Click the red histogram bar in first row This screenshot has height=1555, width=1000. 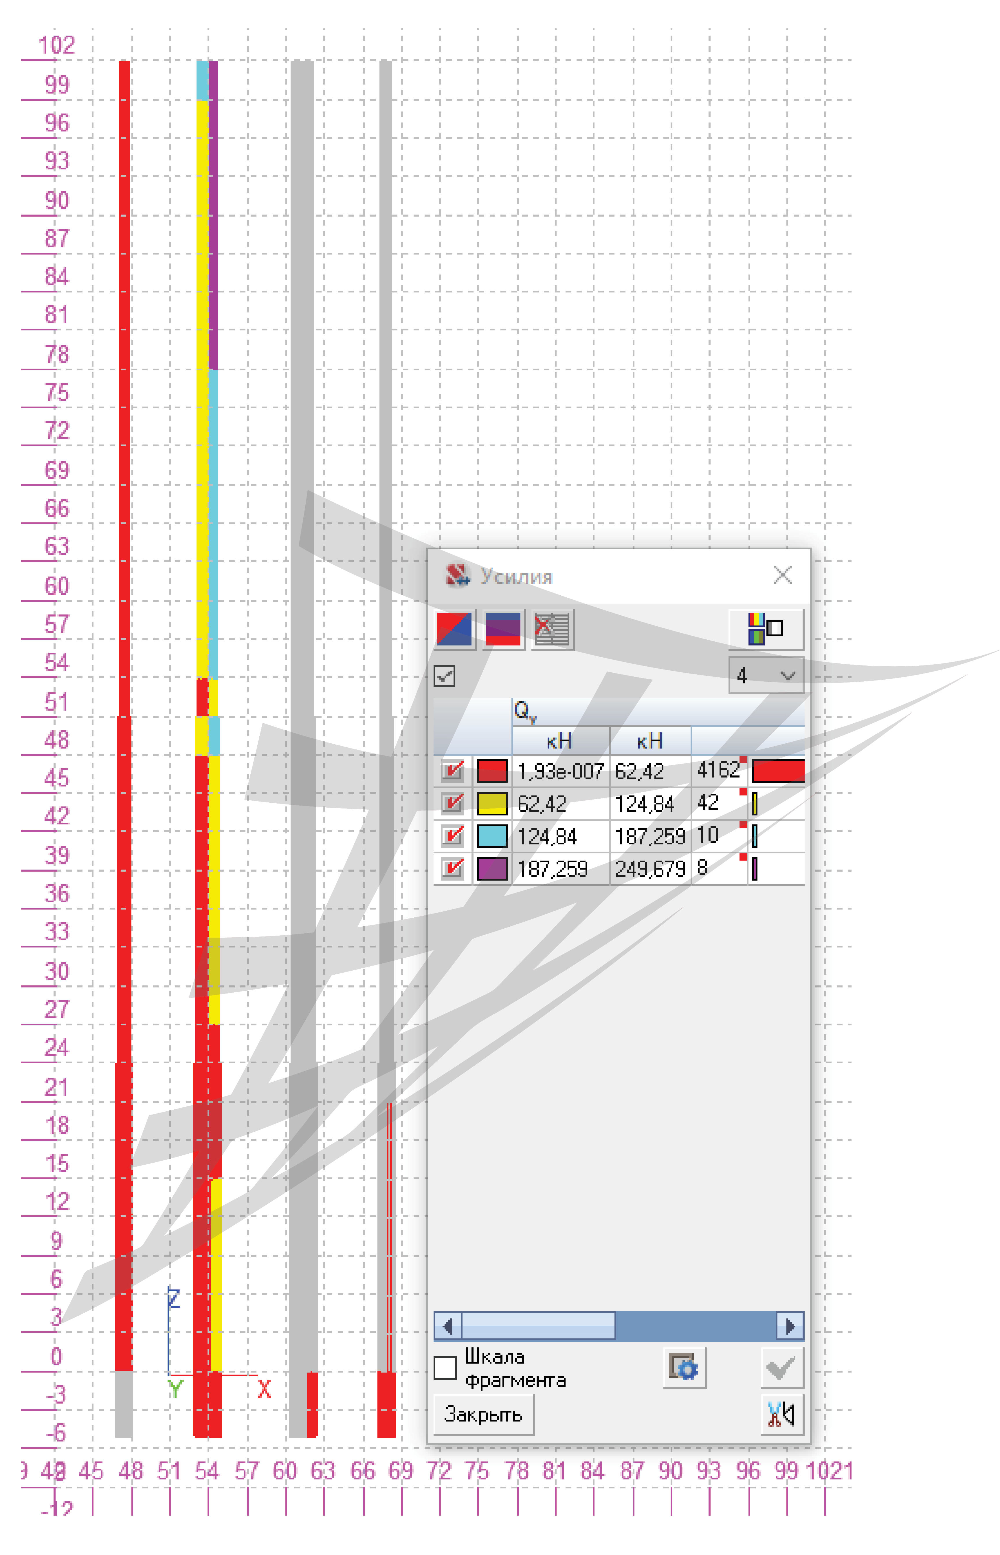tap(778, 771)
